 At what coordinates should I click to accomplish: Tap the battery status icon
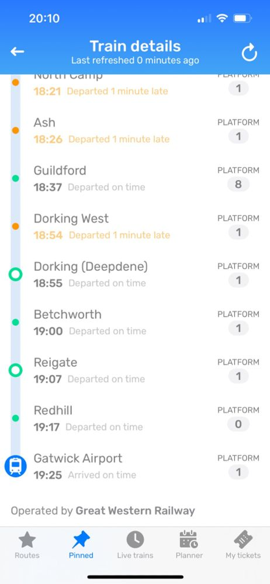coord(243,18)
